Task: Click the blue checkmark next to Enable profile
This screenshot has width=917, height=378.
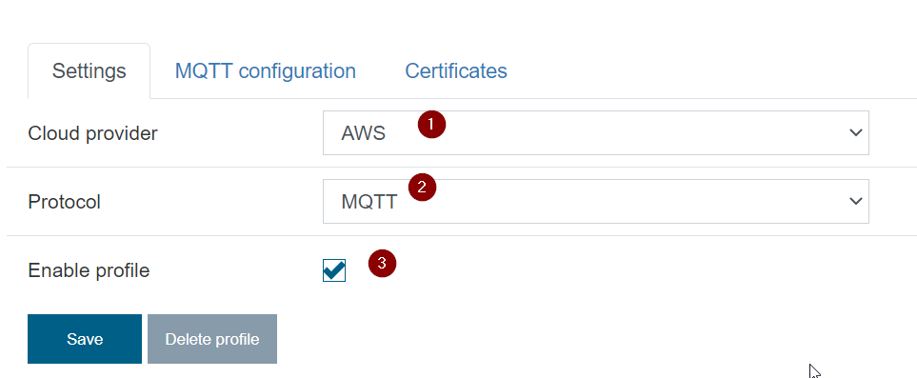Action: (x=334, y=269)
